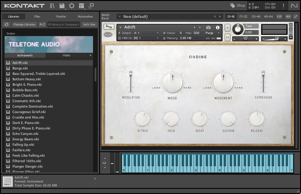Select Cinematic 4th.nki from the list
This screenshot has width=301, height=194.
point(26,101)
